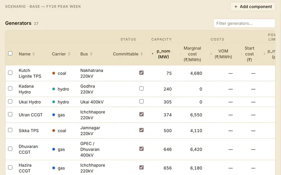Focus the Filter generators search field
The width and height of the screenshot is (281, 175).
coord(244,23)
